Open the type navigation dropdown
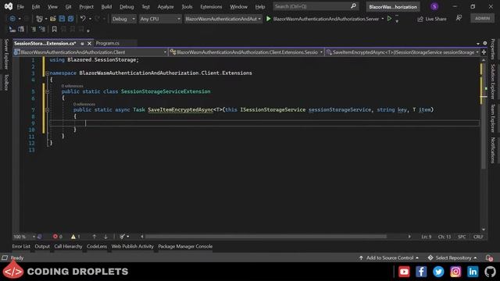This screenshot has width=500, height=281. point(246,52)
